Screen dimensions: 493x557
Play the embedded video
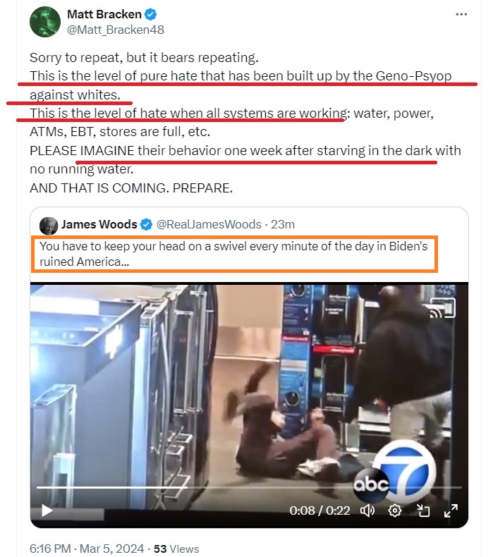click(47, 511)
